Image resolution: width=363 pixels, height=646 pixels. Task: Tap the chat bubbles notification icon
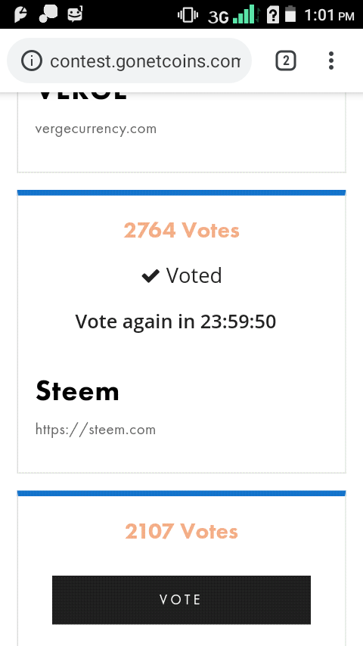[x=48, y=14]
